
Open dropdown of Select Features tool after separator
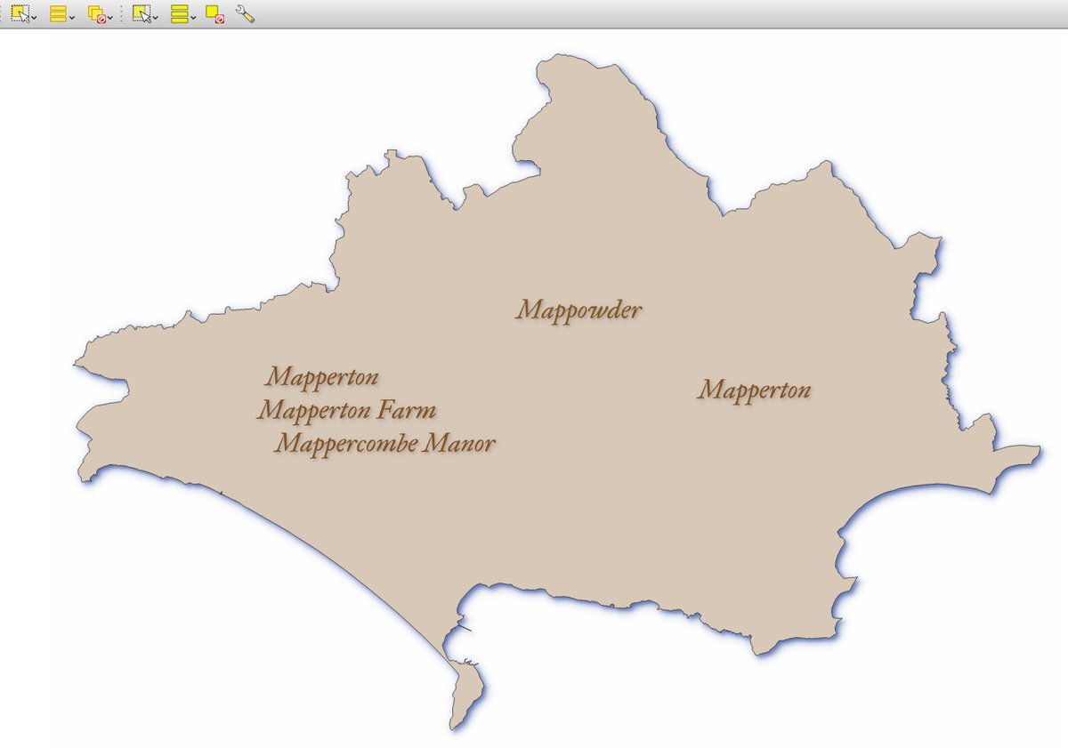156,16
